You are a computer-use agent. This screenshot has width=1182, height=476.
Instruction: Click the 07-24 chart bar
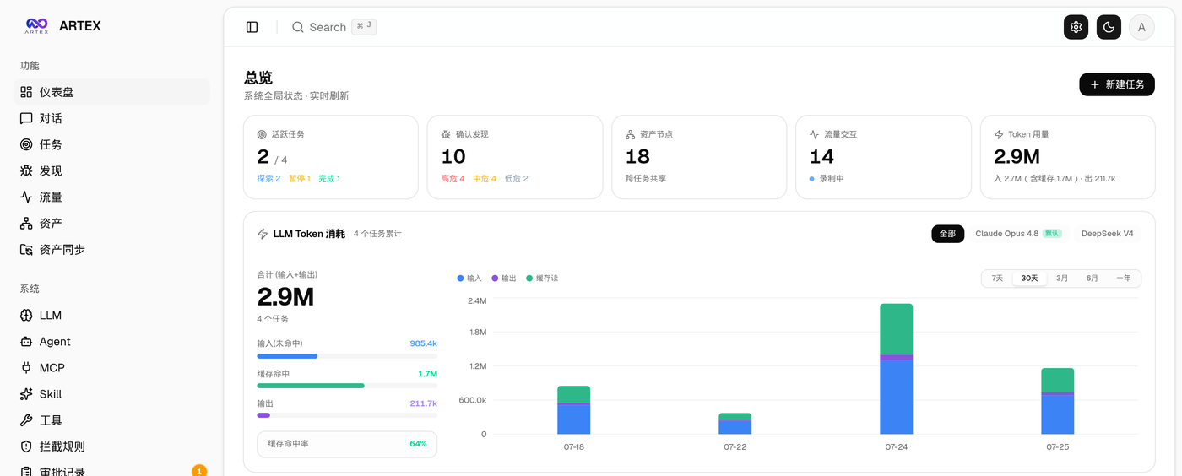[x=896, y=369]
